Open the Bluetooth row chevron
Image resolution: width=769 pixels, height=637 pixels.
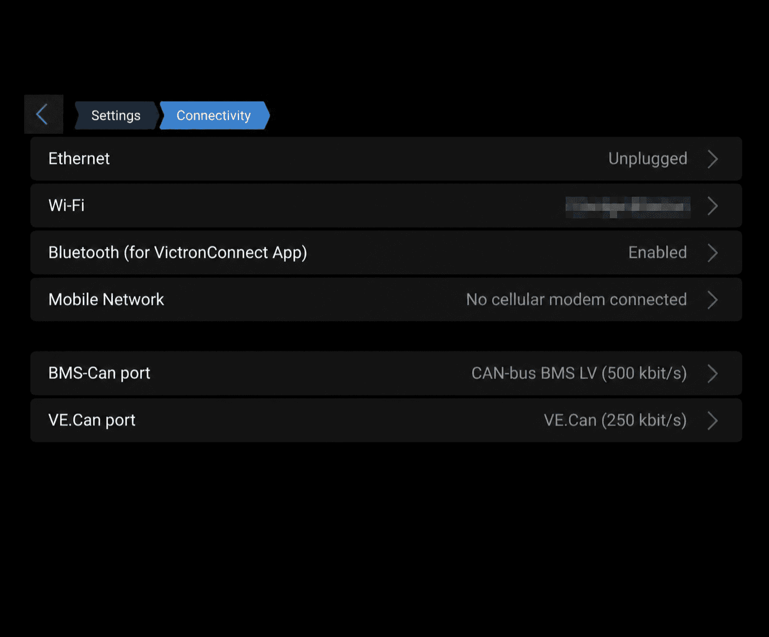click(x=713, y=253)
